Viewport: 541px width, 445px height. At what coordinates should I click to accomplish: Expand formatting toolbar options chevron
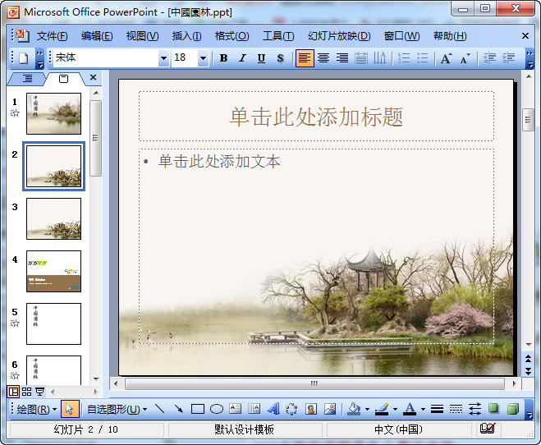point(530,58)
